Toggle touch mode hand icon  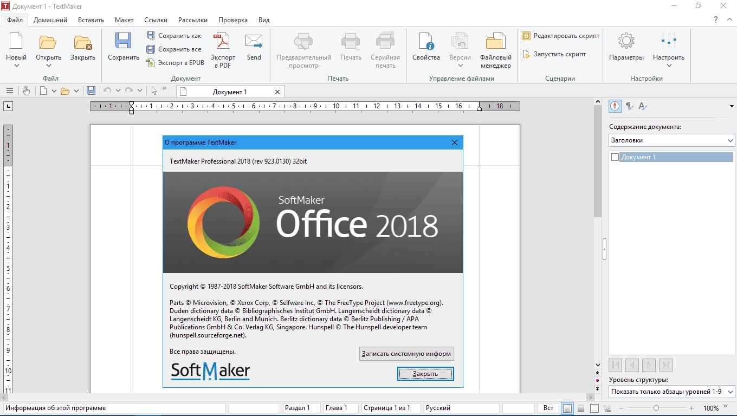[26, 91]
